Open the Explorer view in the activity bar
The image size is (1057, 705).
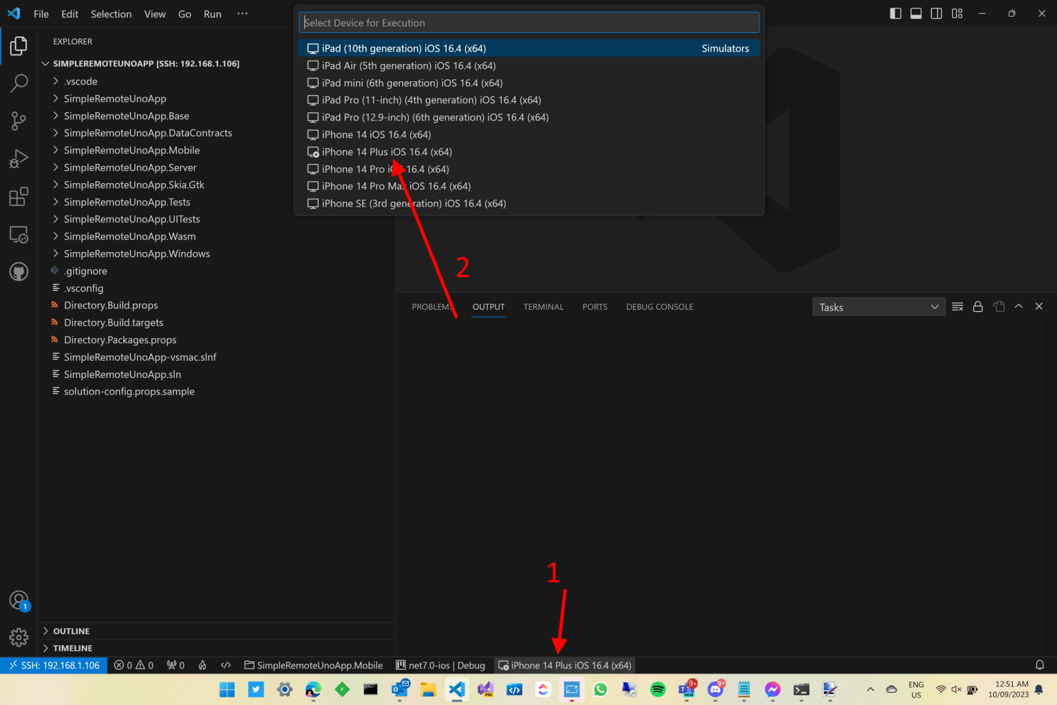18,45
